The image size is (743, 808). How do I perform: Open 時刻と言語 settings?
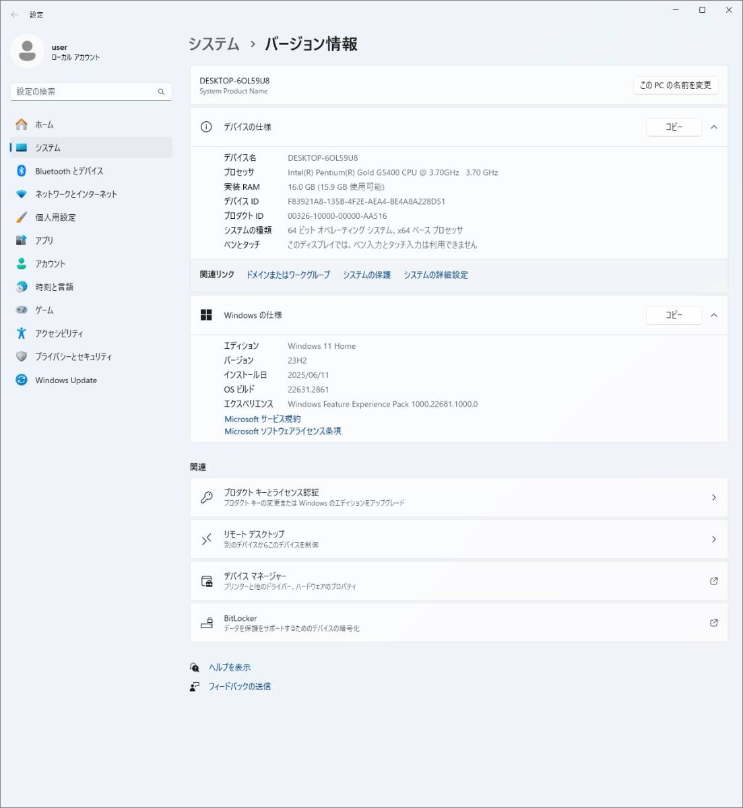(91, 287)
